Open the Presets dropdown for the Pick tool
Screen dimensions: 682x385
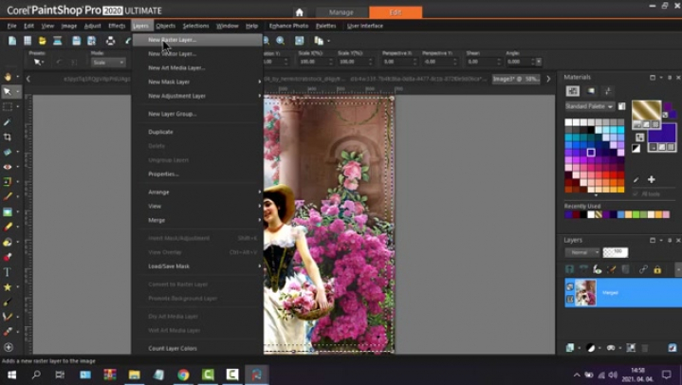click(x=39, y=63)
